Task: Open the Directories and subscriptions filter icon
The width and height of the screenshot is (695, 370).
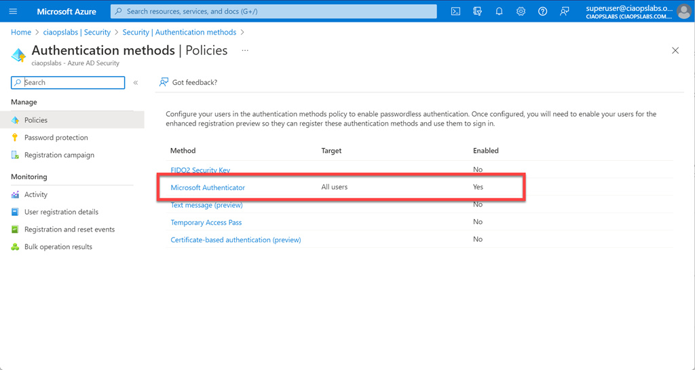Action: tap(477, 12)
